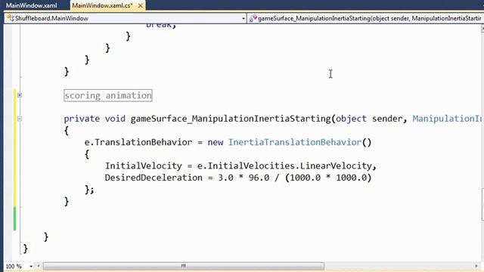Click the horizontal scrollbar left arrow
The image size is (484, 272).
[39, 266]
